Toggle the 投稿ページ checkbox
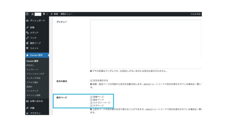Viewport: 227px width, 127px height. pyautogui.click(x=91, y=97)
